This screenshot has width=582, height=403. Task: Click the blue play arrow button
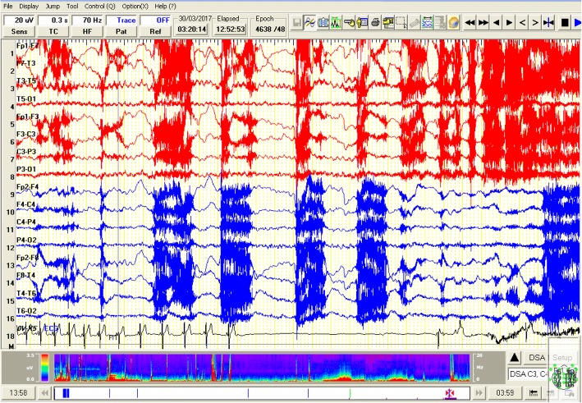[x=577, y=23]
